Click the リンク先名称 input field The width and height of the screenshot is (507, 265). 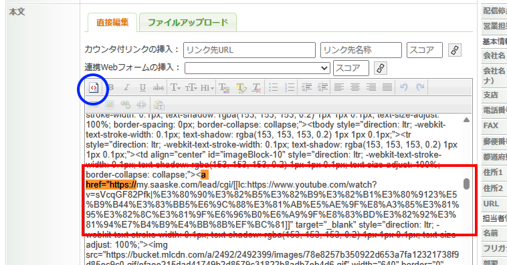pos(361,50)
